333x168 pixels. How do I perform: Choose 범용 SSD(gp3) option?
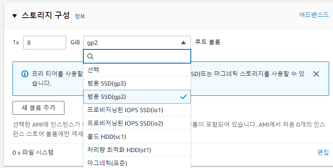pyautogui.click(x=137, y=83)
